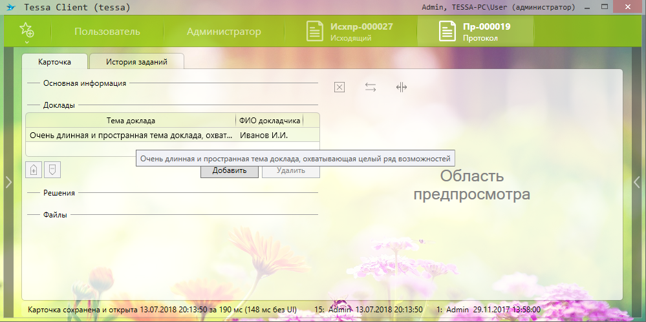Open the Администратор workspace
The width and height of the screenshot is (646, 322).
[x=224, y=32]
